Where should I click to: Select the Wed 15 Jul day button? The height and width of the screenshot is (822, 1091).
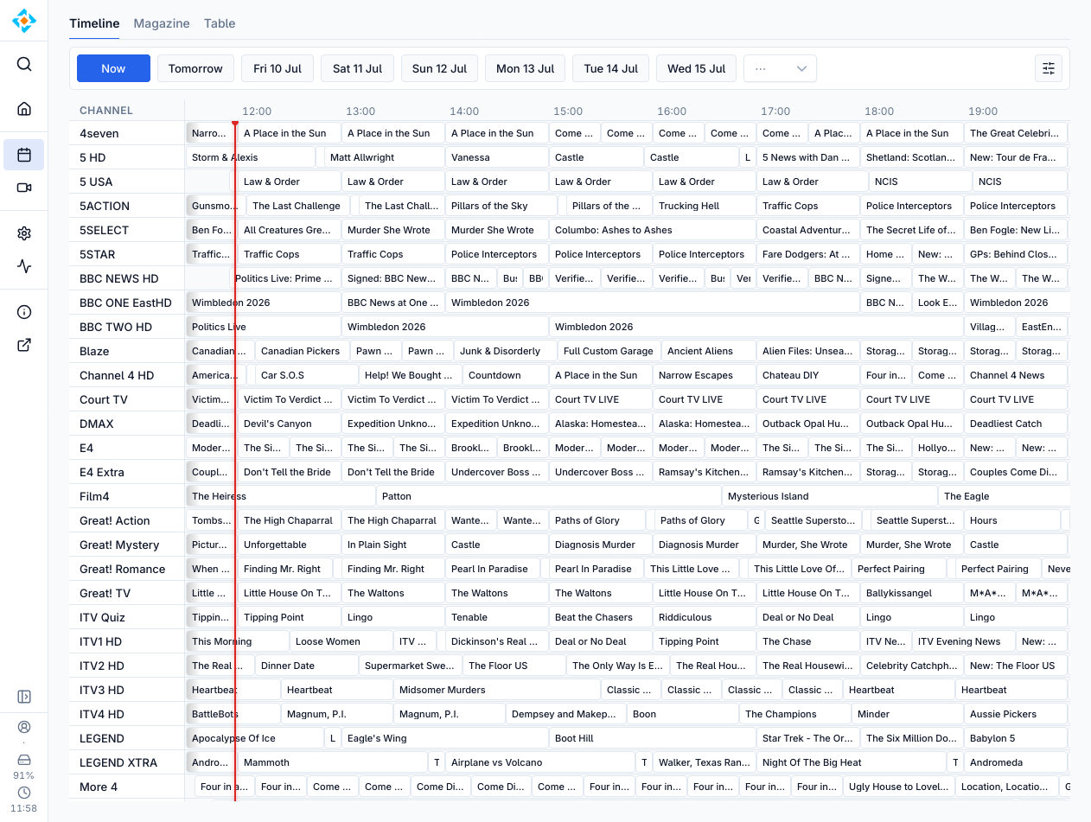click(696, 68)
